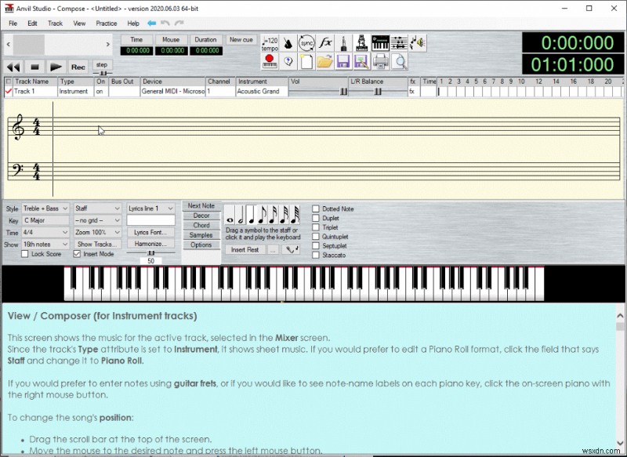Image resolution: width=627 pixels, height=457 pixels.
Task: Save the song with the purple floppy disk icon
Action: pyautogui.click(x=343, y=62)
